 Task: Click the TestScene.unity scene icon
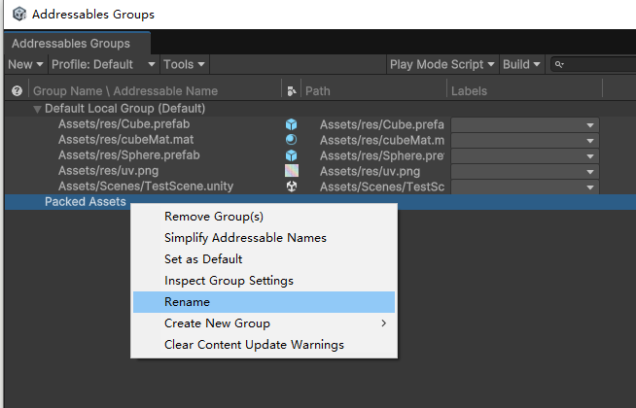click(x=291, y=187)
